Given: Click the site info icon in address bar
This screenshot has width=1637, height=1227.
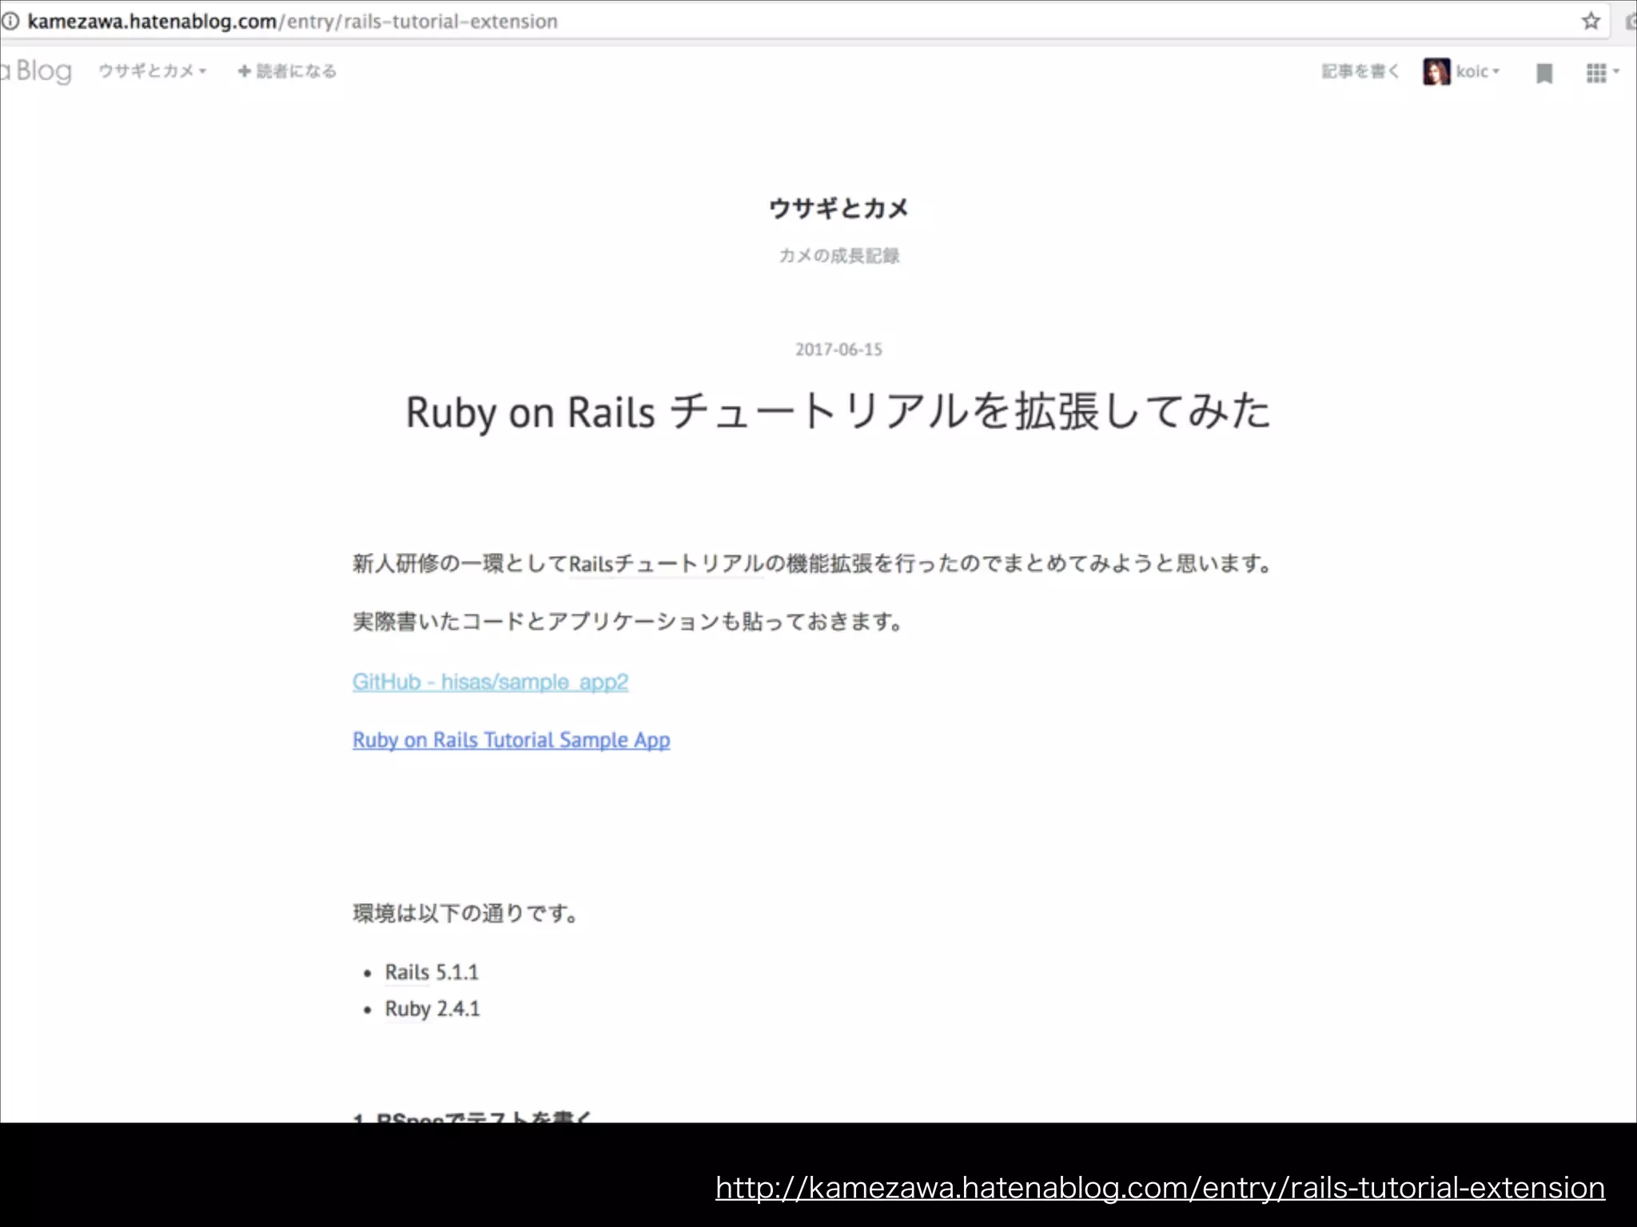Looking at the screenshot, I should 10,22.
